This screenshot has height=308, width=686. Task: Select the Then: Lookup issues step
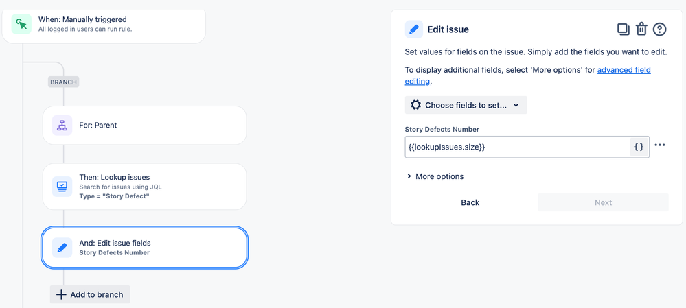[x=144, y=187]
